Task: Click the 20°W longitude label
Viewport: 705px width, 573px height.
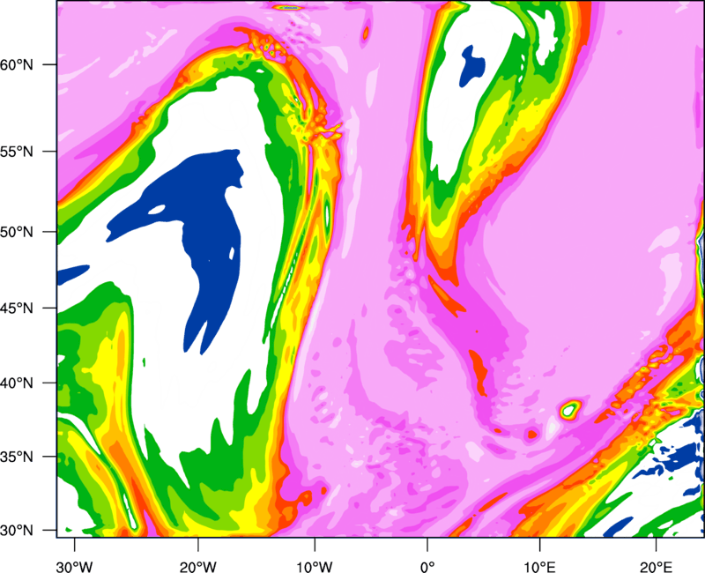Action: (x=198, y=567)
